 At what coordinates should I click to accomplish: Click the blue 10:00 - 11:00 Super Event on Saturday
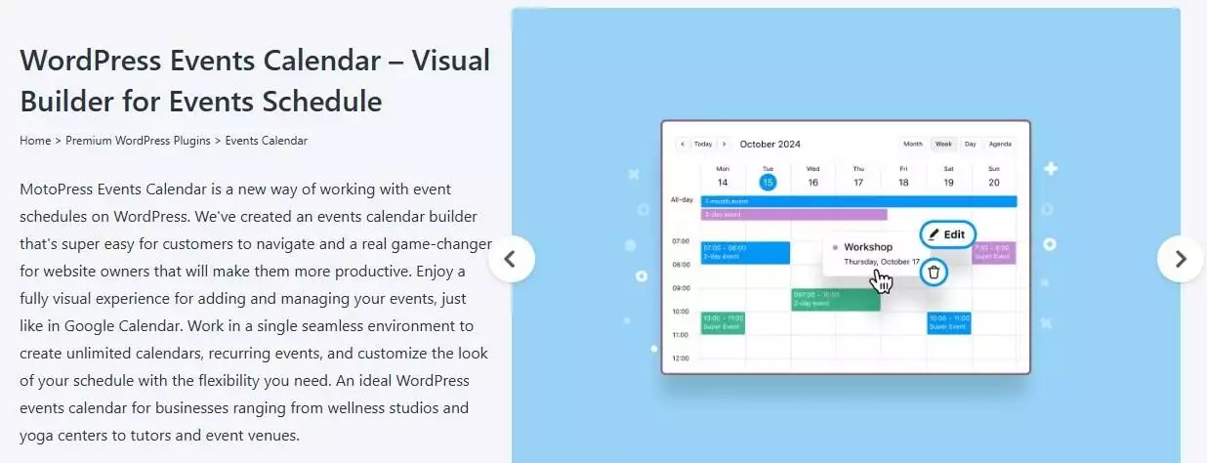coord(948,322)
